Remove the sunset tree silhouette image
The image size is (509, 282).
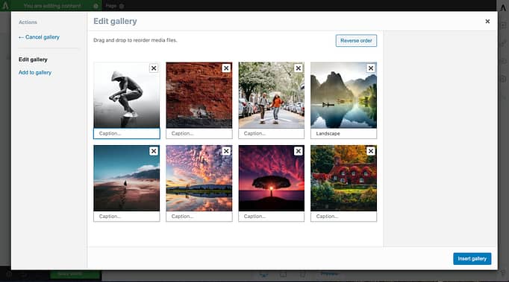[299, 151]
